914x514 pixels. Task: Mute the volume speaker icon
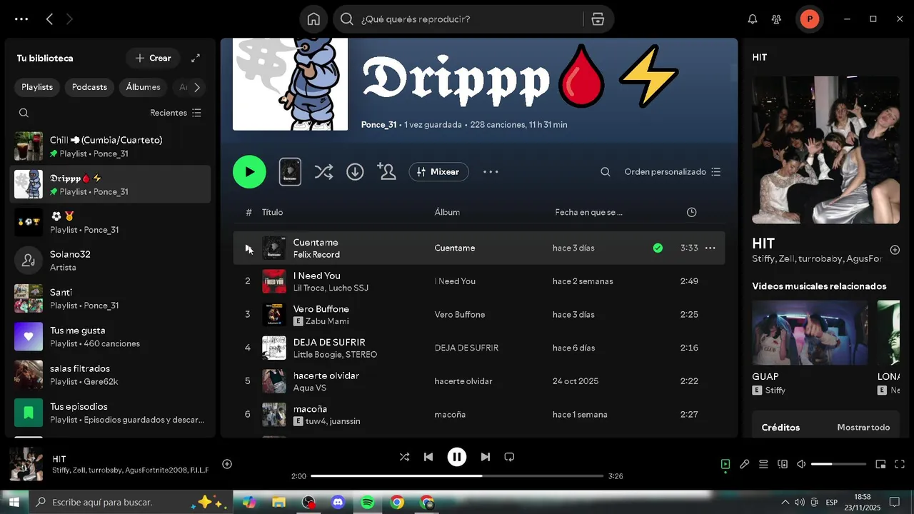(x=801, y=464)
